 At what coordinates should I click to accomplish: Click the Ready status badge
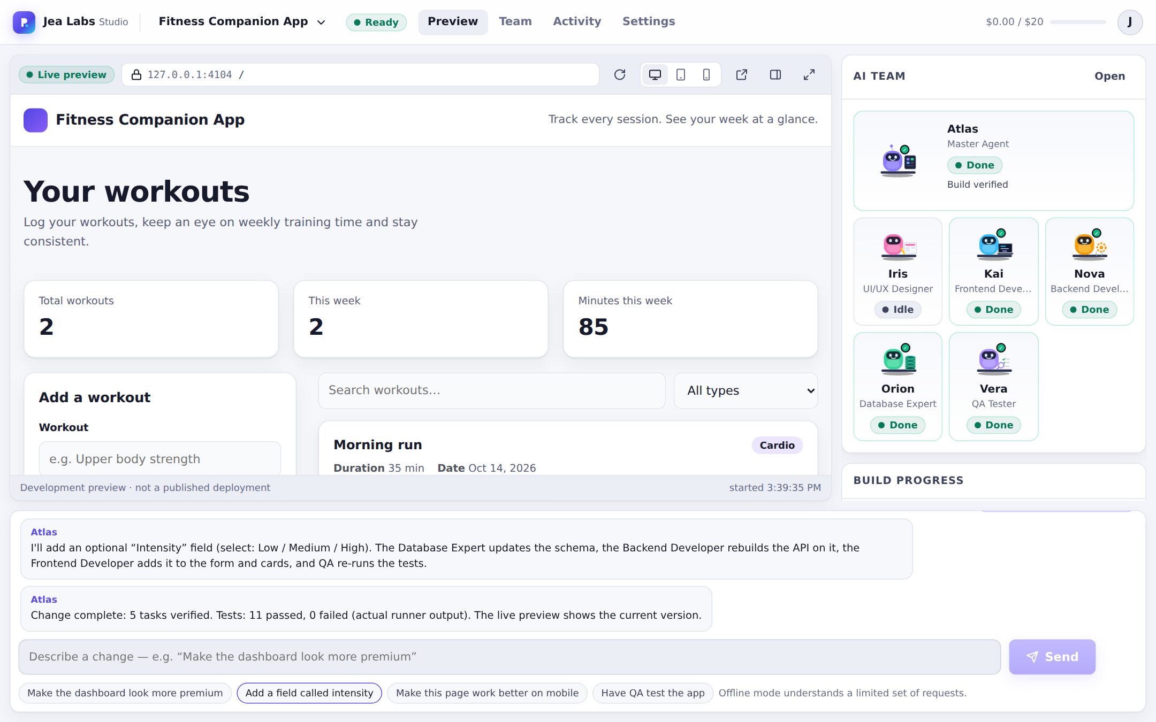tap(376, 22)
